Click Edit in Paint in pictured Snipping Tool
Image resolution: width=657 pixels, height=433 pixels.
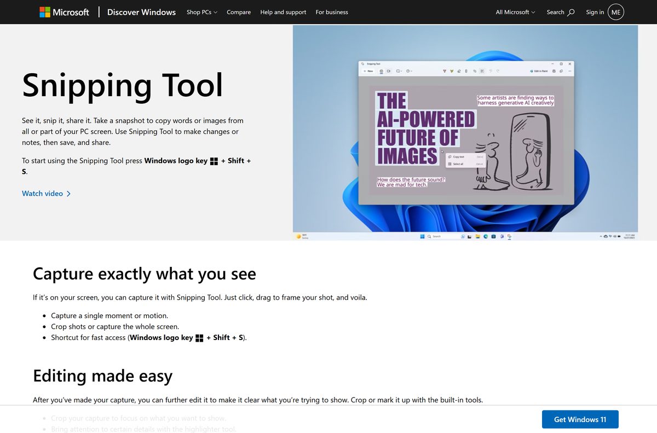[x=539, y=71]
